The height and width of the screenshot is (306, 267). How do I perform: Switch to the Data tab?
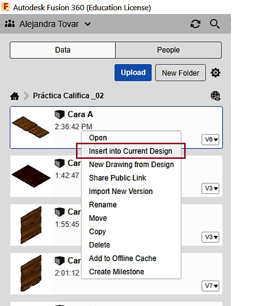coord(63,50)
